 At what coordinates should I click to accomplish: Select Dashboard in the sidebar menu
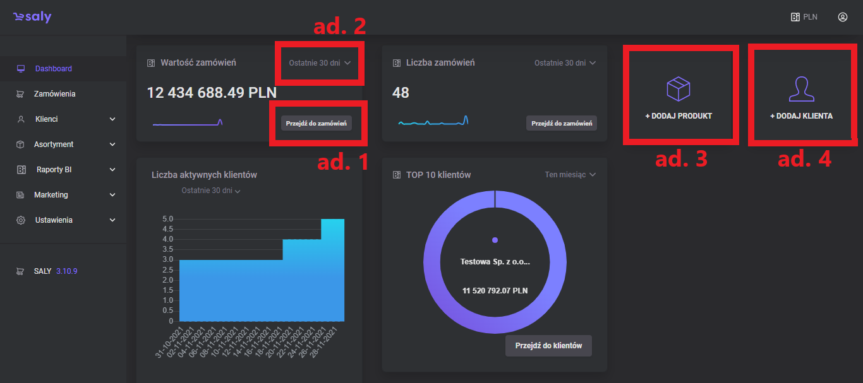[x=53, y=69]
